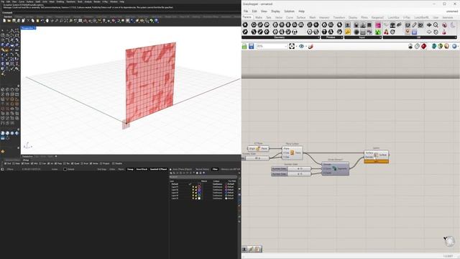
Task: Toggle the Quad osnap checkbox
Action: (x=73, y=163)
